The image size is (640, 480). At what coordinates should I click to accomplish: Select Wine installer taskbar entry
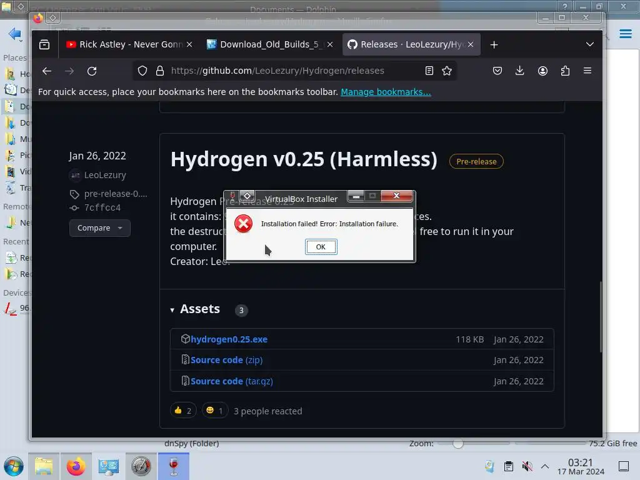[174, 466]
